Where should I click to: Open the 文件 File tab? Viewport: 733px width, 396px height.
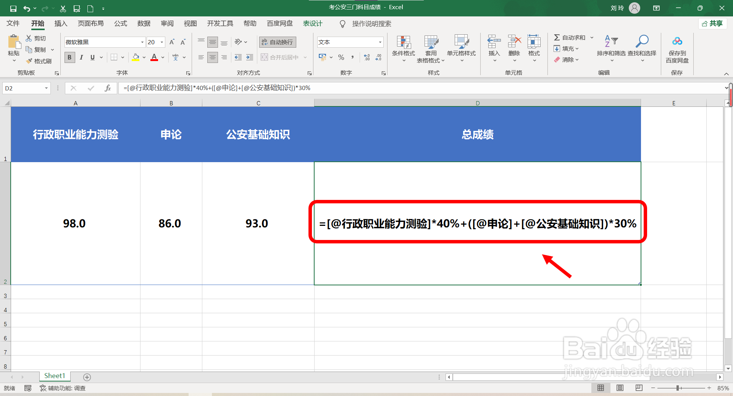[x=13, y=24]
